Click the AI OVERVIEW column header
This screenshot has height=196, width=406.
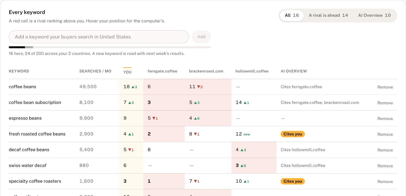(294, 71)
